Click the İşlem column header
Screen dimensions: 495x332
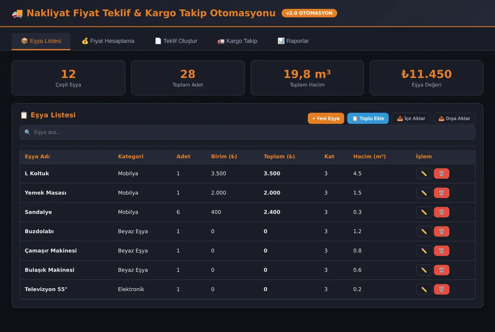424,157
